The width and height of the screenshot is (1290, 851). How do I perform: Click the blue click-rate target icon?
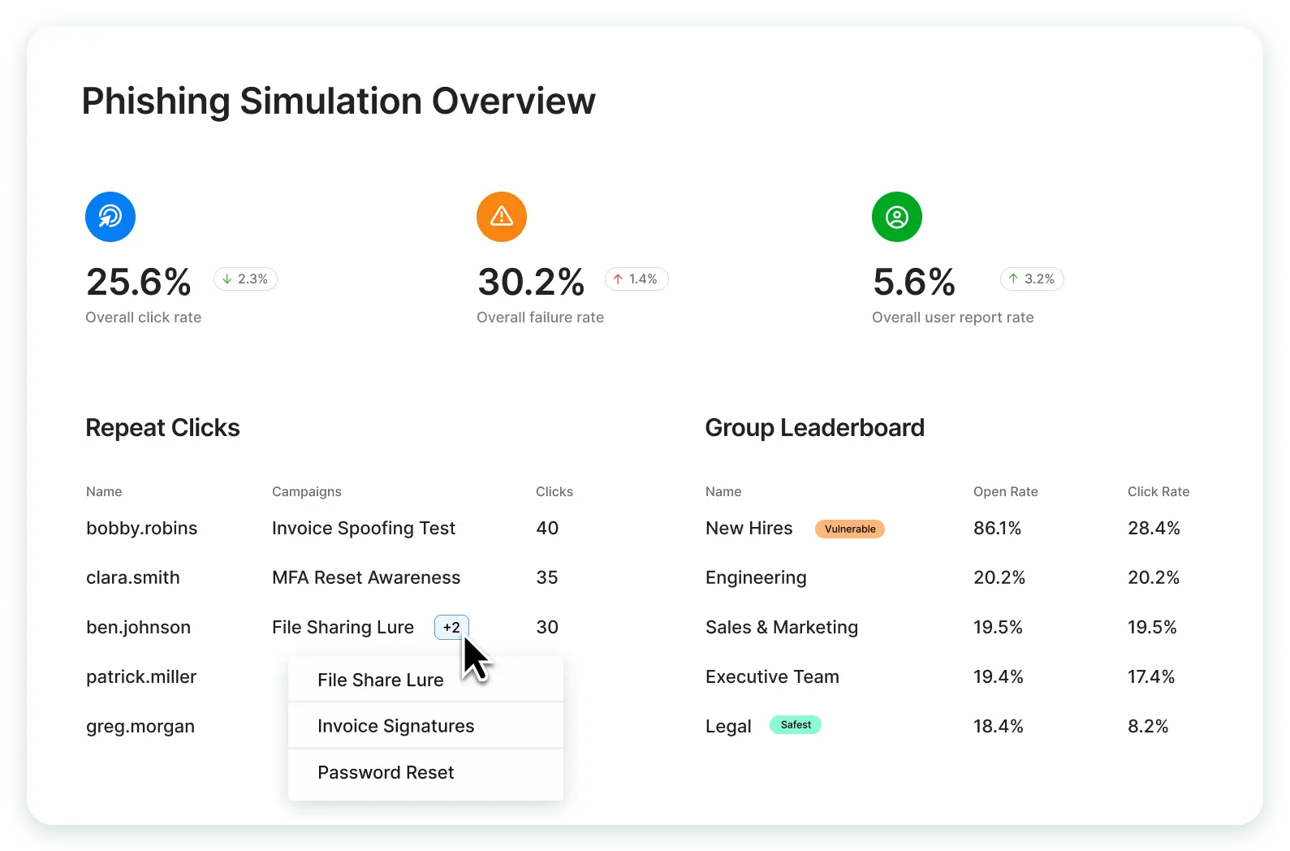(110, 217)
